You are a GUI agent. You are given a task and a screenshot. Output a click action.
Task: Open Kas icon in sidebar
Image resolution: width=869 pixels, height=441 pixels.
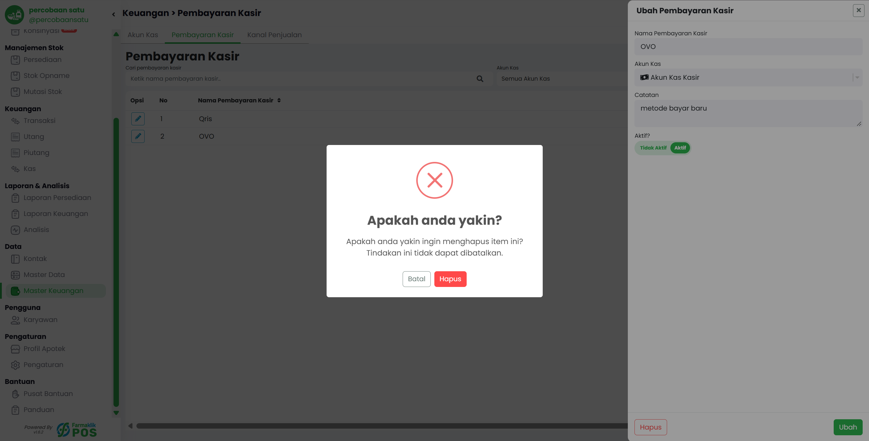(x=15, y=169)
